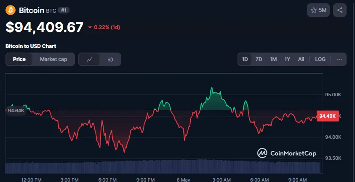Switch to candlestick chart icon
The image size is (355, 182).
tap(110, 59)
